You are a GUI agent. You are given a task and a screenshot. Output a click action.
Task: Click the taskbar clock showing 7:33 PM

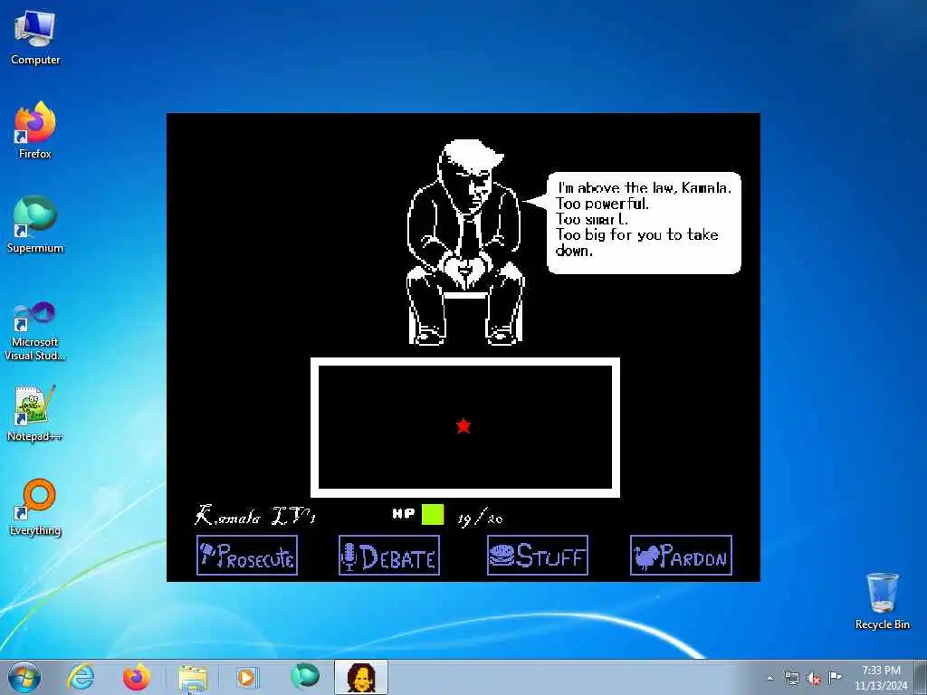(x=881, y=677)
